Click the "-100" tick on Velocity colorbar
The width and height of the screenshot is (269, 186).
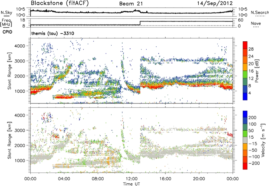[x=254, y=157]
